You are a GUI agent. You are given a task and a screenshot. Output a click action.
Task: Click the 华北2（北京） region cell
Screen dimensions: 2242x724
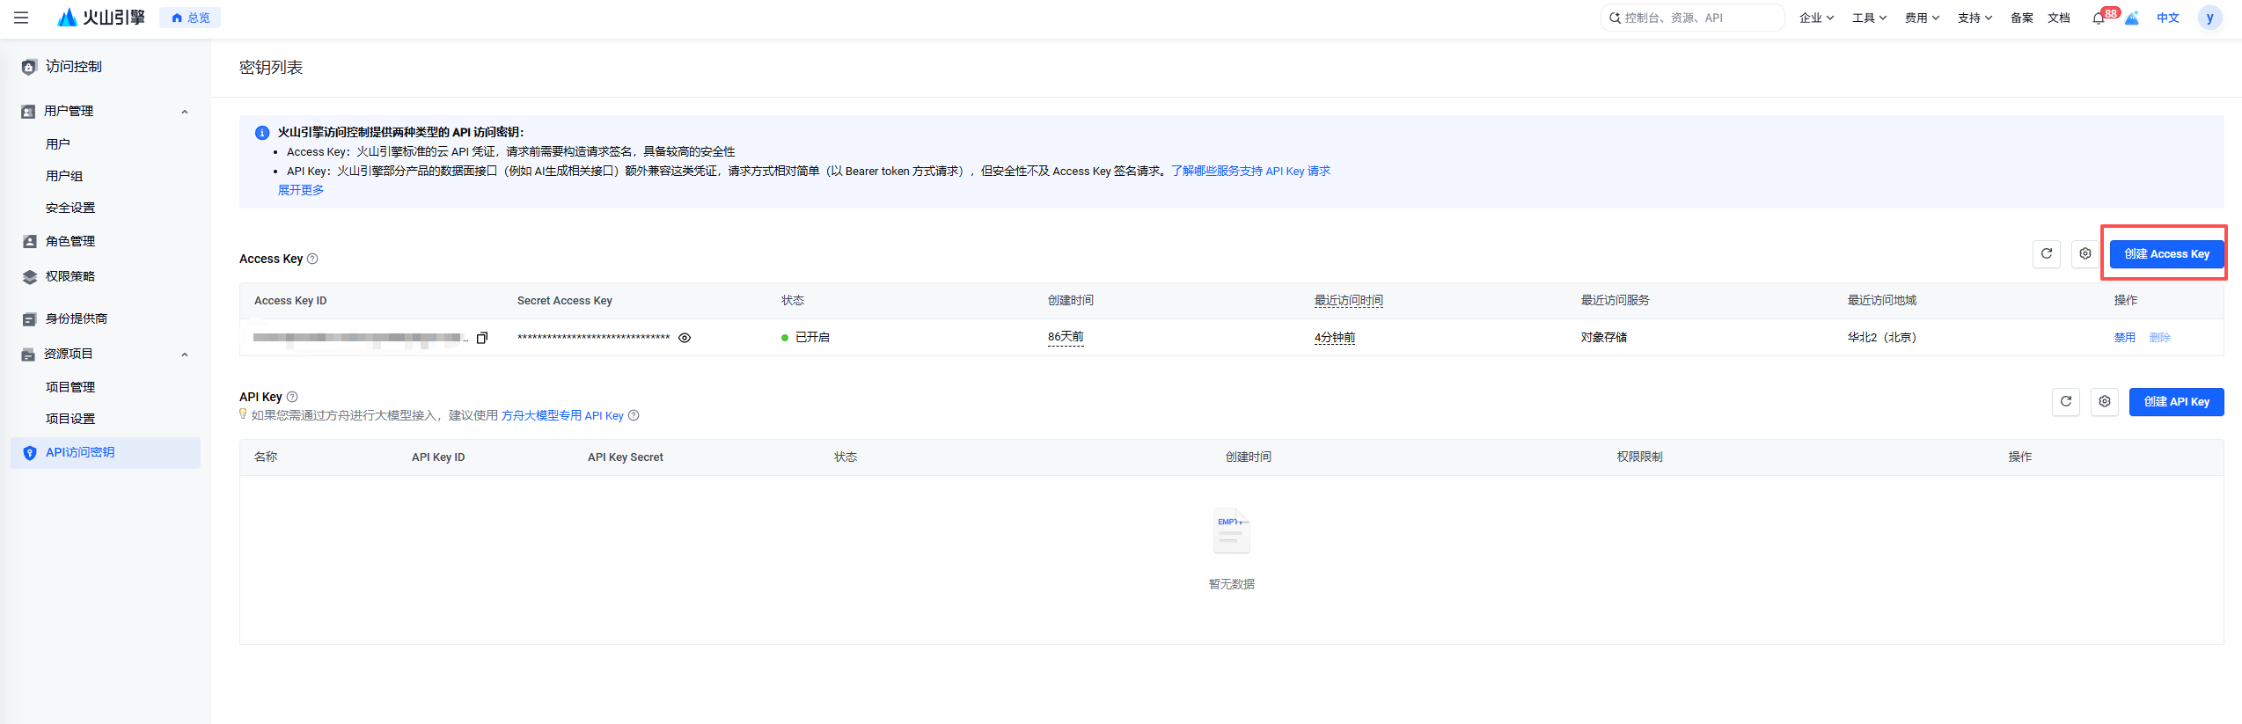[x=1882, y=338]
